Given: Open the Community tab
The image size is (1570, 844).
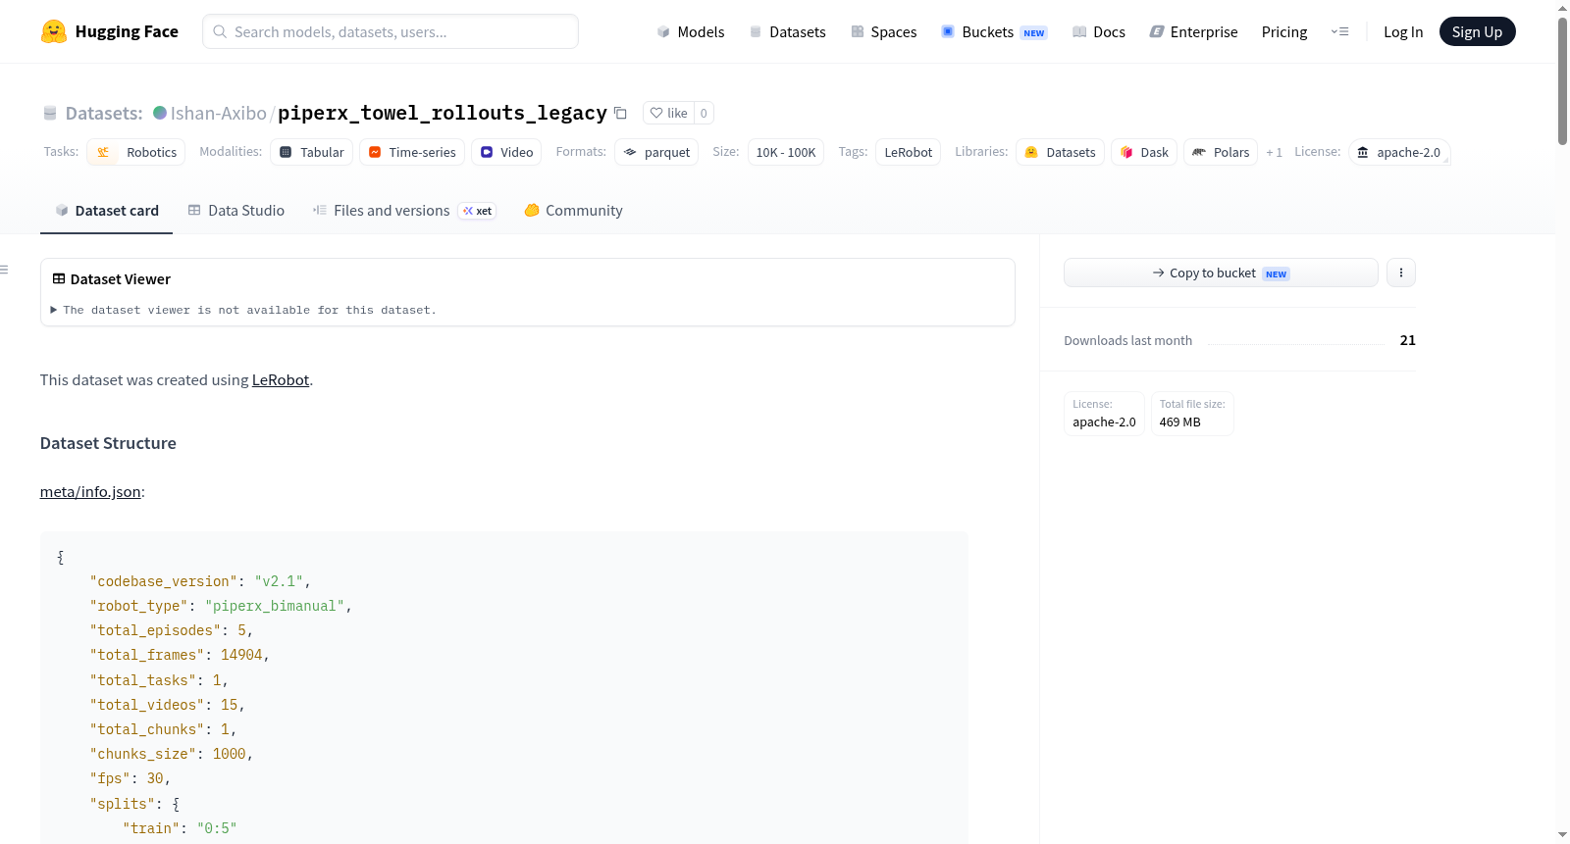Looking at the screenshot, I should tap(573, 211).
